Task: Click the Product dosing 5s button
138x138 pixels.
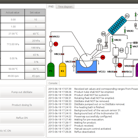Action: (22, 105)
